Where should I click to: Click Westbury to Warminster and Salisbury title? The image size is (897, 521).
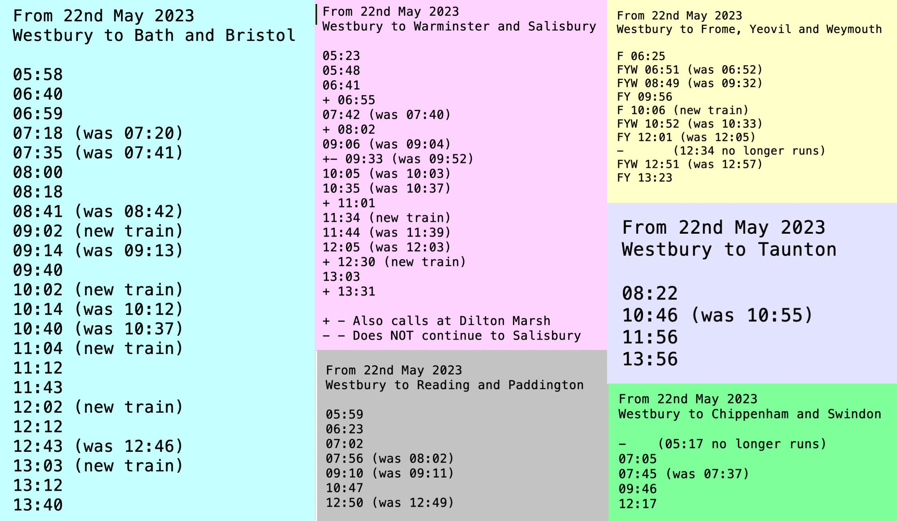459,26
